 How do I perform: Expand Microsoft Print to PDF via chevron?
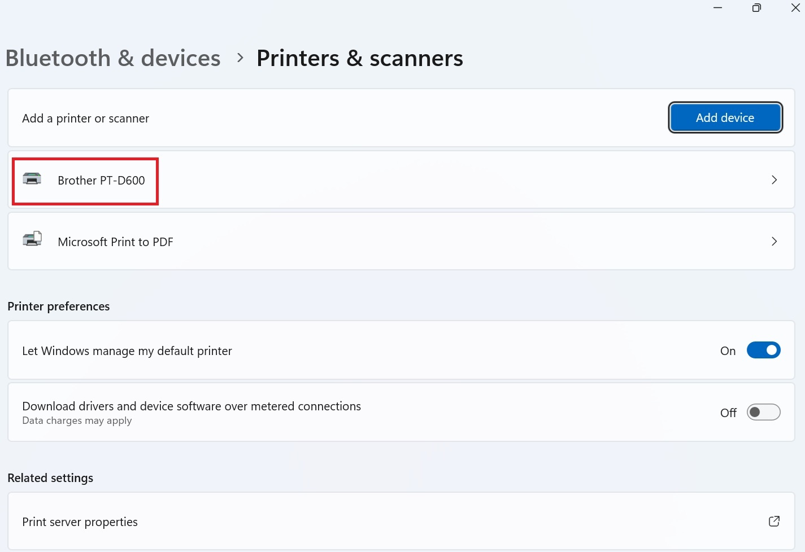[774, 242]
